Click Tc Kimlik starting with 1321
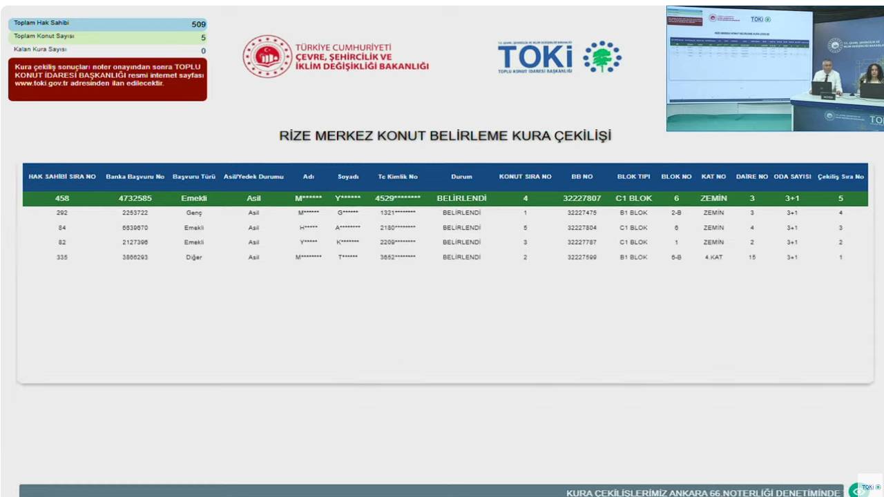Screen dimensions: 884x497 (398, 213)
